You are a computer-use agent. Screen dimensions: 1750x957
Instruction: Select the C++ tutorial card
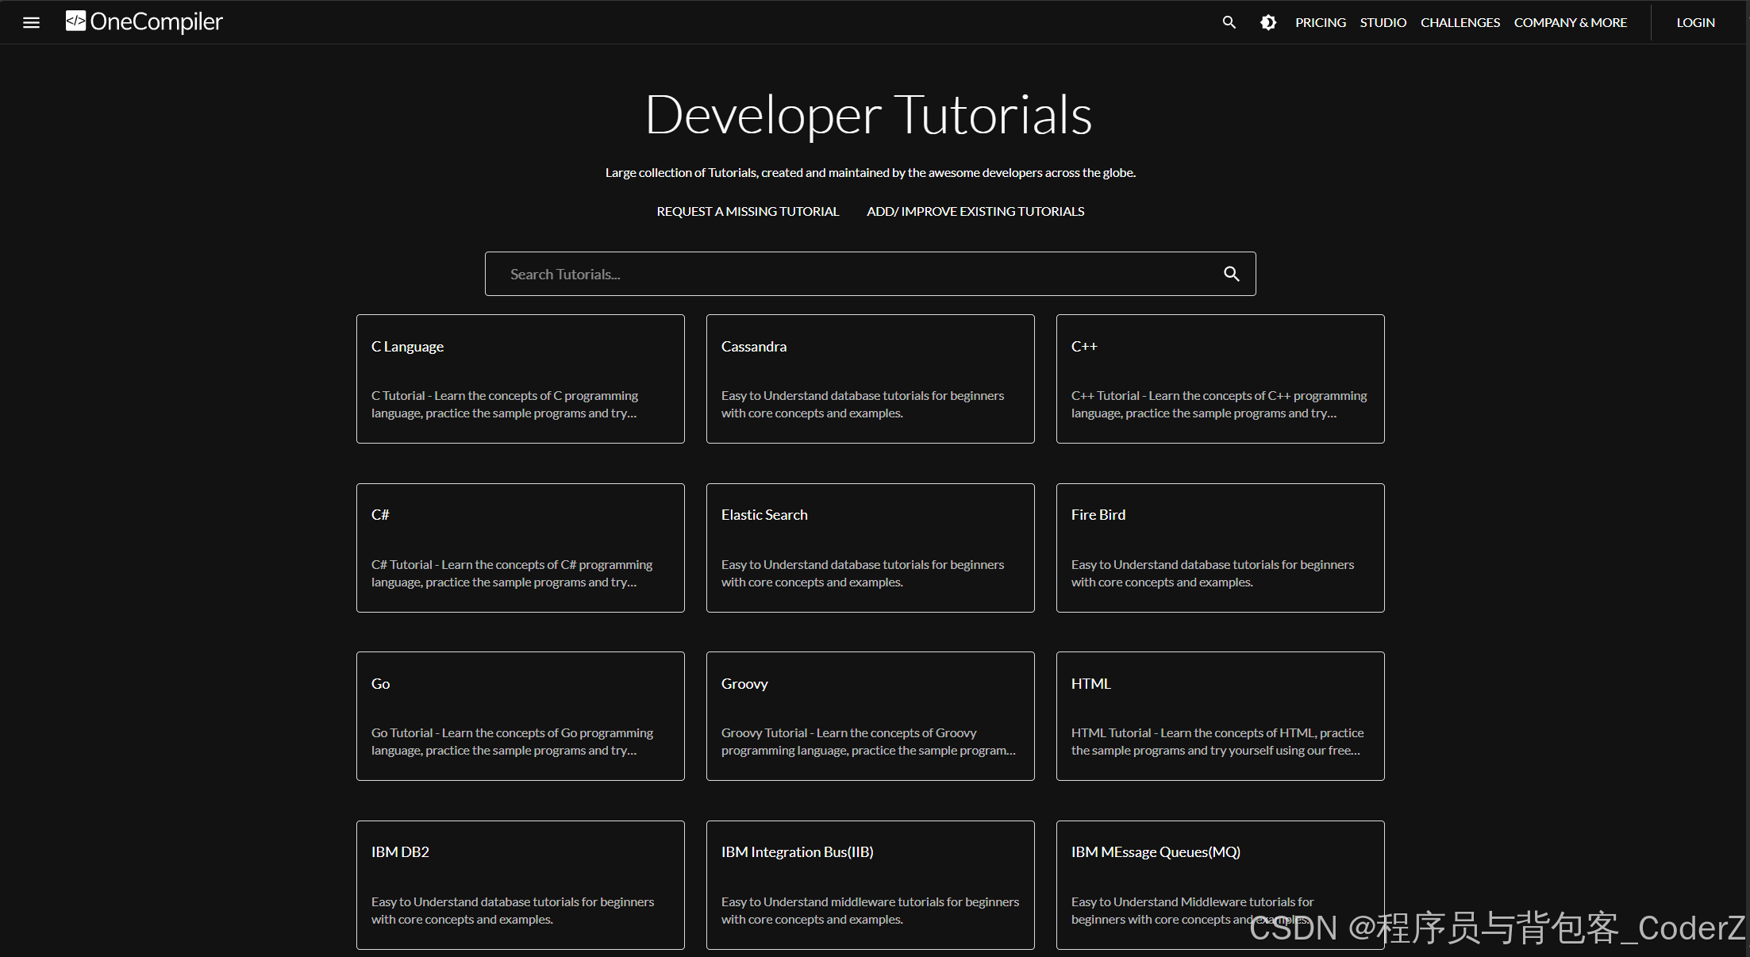point(1220,379)
